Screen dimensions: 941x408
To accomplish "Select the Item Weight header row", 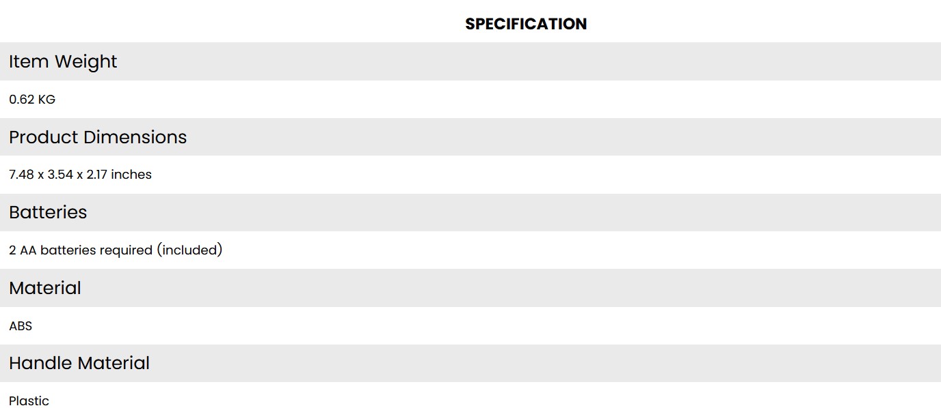I will click(471, 61).
